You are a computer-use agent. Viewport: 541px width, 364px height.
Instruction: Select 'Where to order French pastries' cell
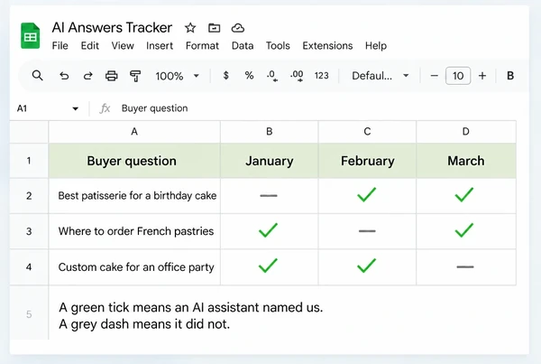(134, 231)
